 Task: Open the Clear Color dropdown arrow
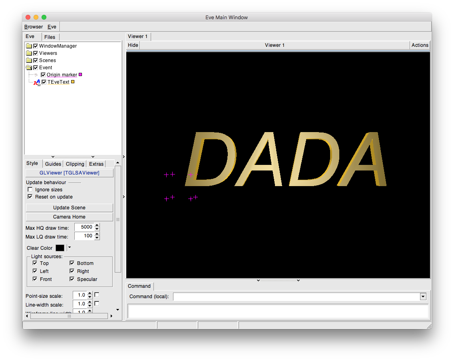69,248
